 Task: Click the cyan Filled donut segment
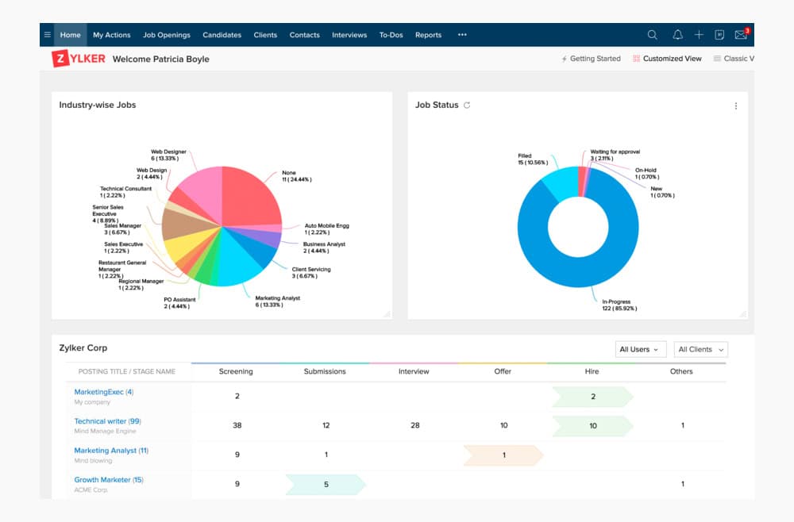tap(561, 183)
